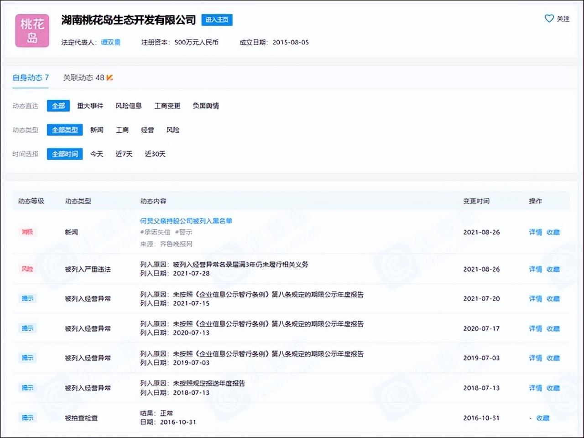This screenshot has width=584, height=438.
Task: Toggle the 近7天 time filter
Action: 123,154
